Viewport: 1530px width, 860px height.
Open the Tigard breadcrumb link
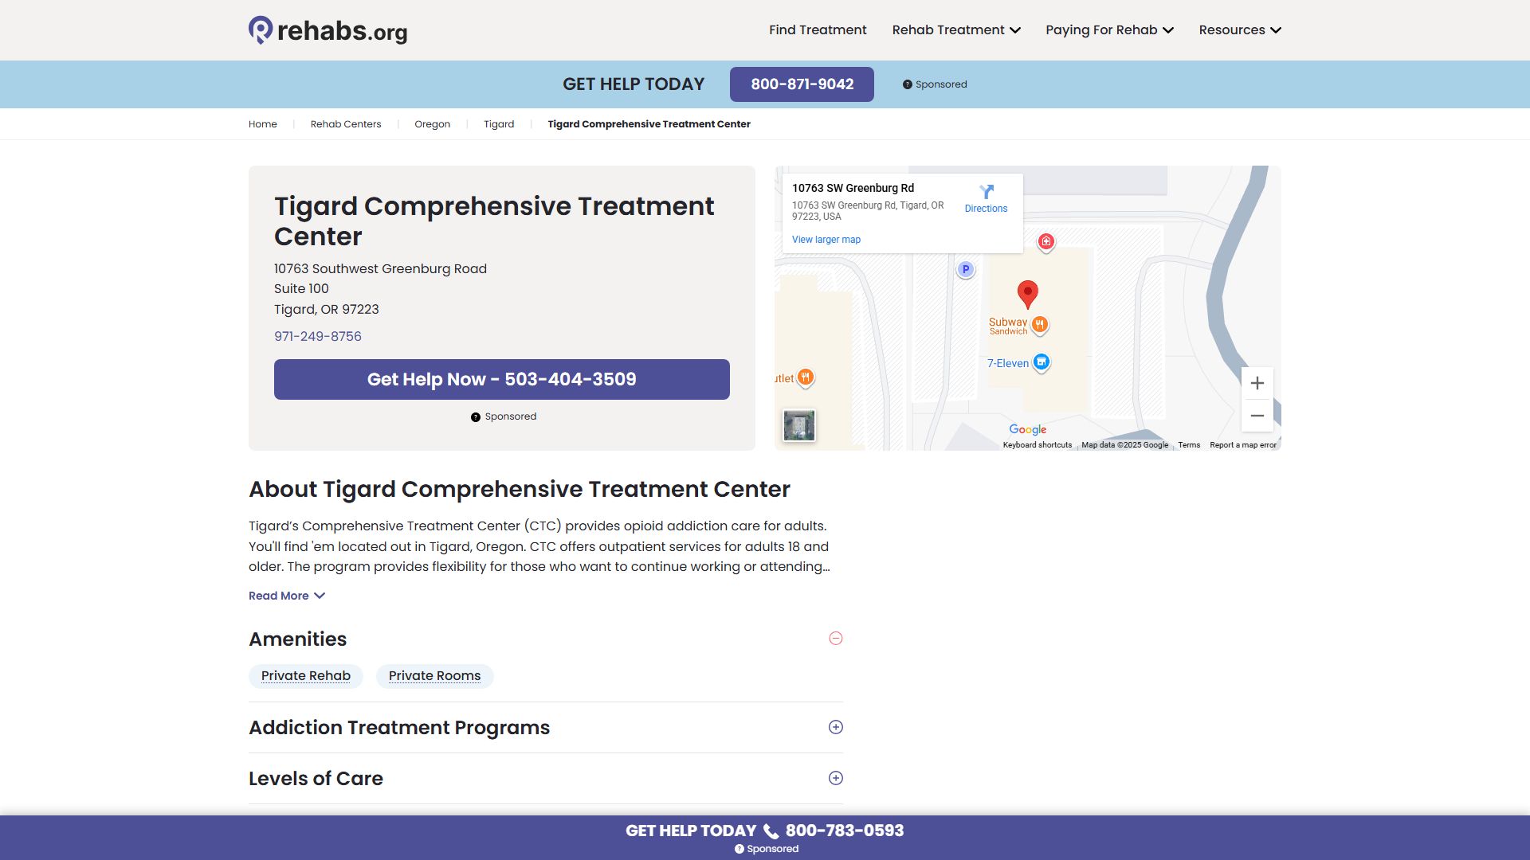click(x=499, y=124)
